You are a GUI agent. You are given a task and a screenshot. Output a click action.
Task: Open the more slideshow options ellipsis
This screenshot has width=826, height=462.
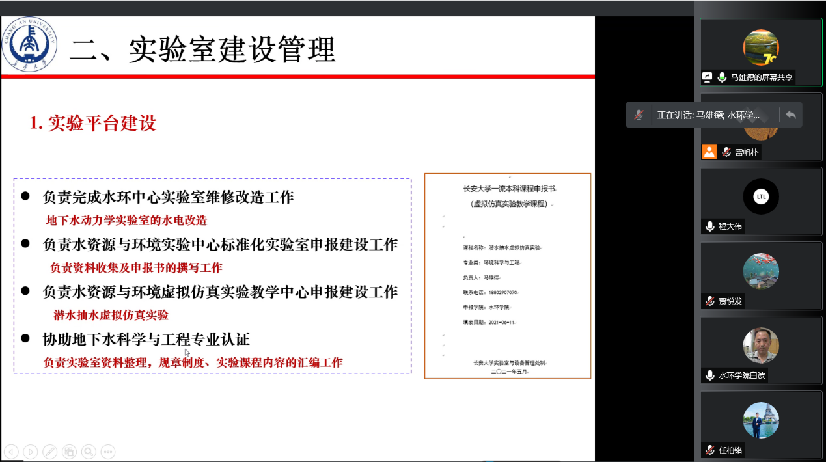108,451
